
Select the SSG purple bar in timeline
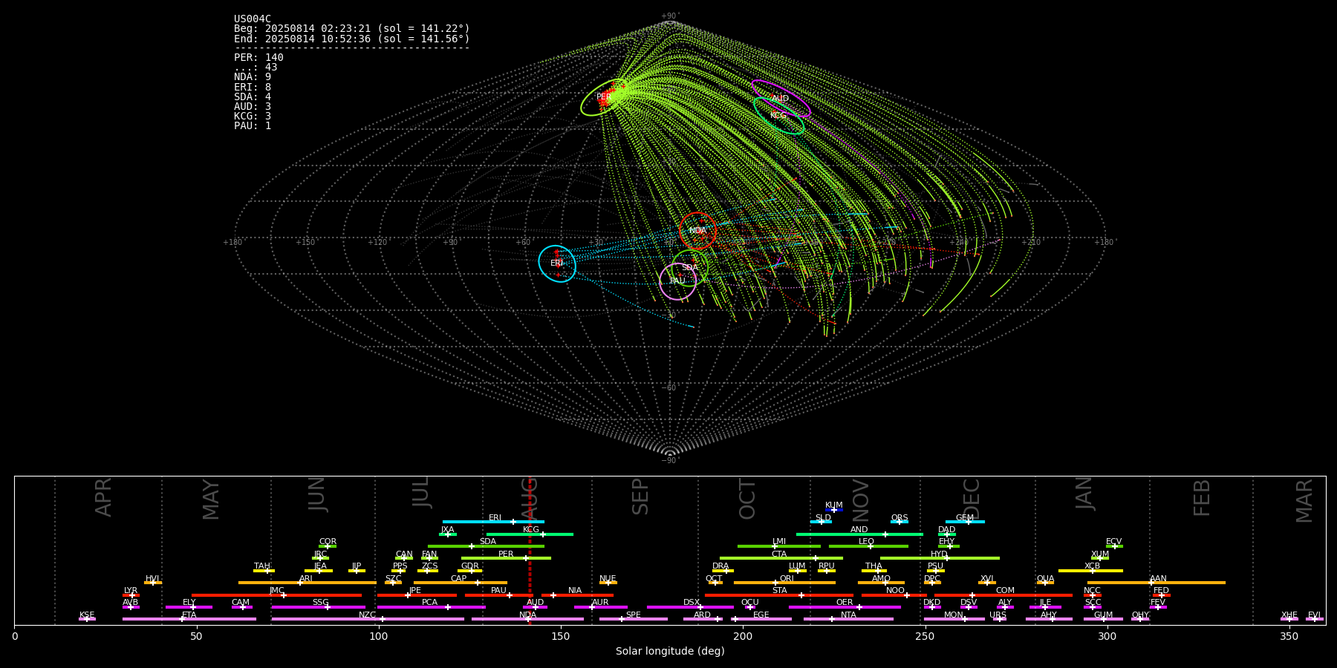pyautogui.click(x=318, y=606)
